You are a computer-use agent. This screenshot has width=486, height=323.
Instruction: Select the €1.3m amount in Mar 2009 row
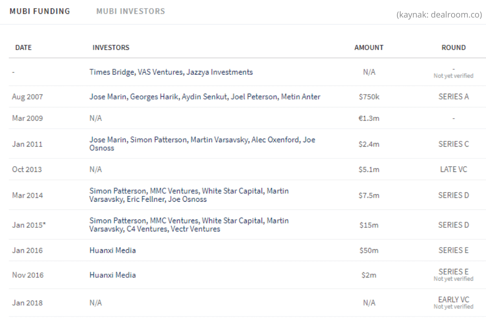click(x=369, y=118)
